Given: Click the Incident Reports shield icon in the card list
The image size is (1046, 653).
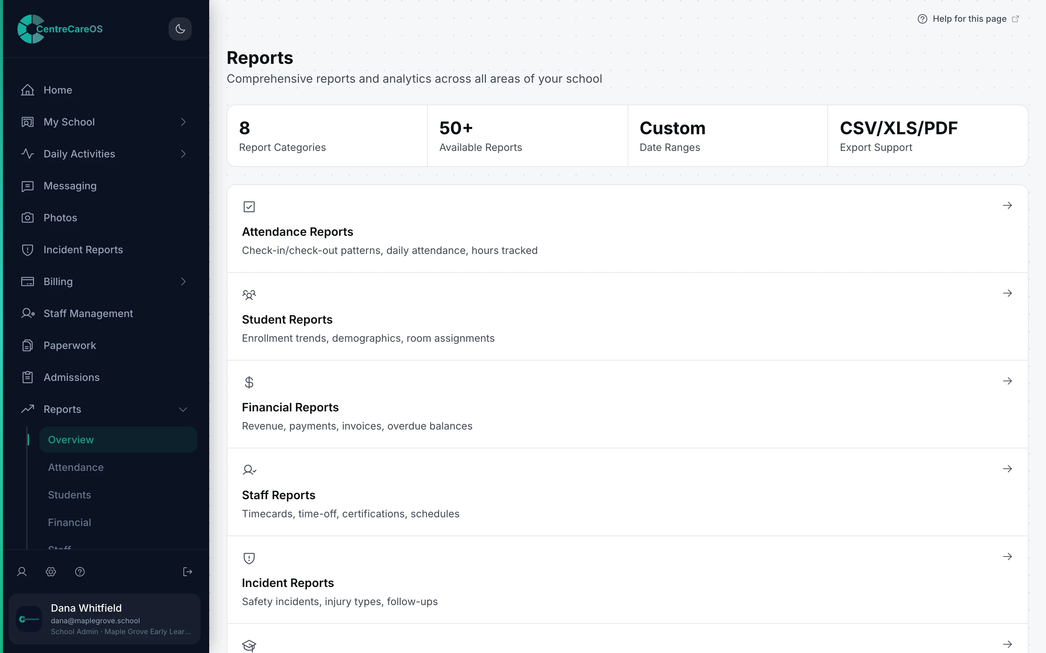Looking at the screenshot, I should [x=249, y=558].
